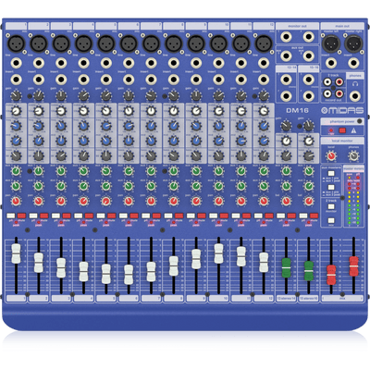Click the 'monitor out' section label
This screenshot has height=370, width=370.
point(297,26)
